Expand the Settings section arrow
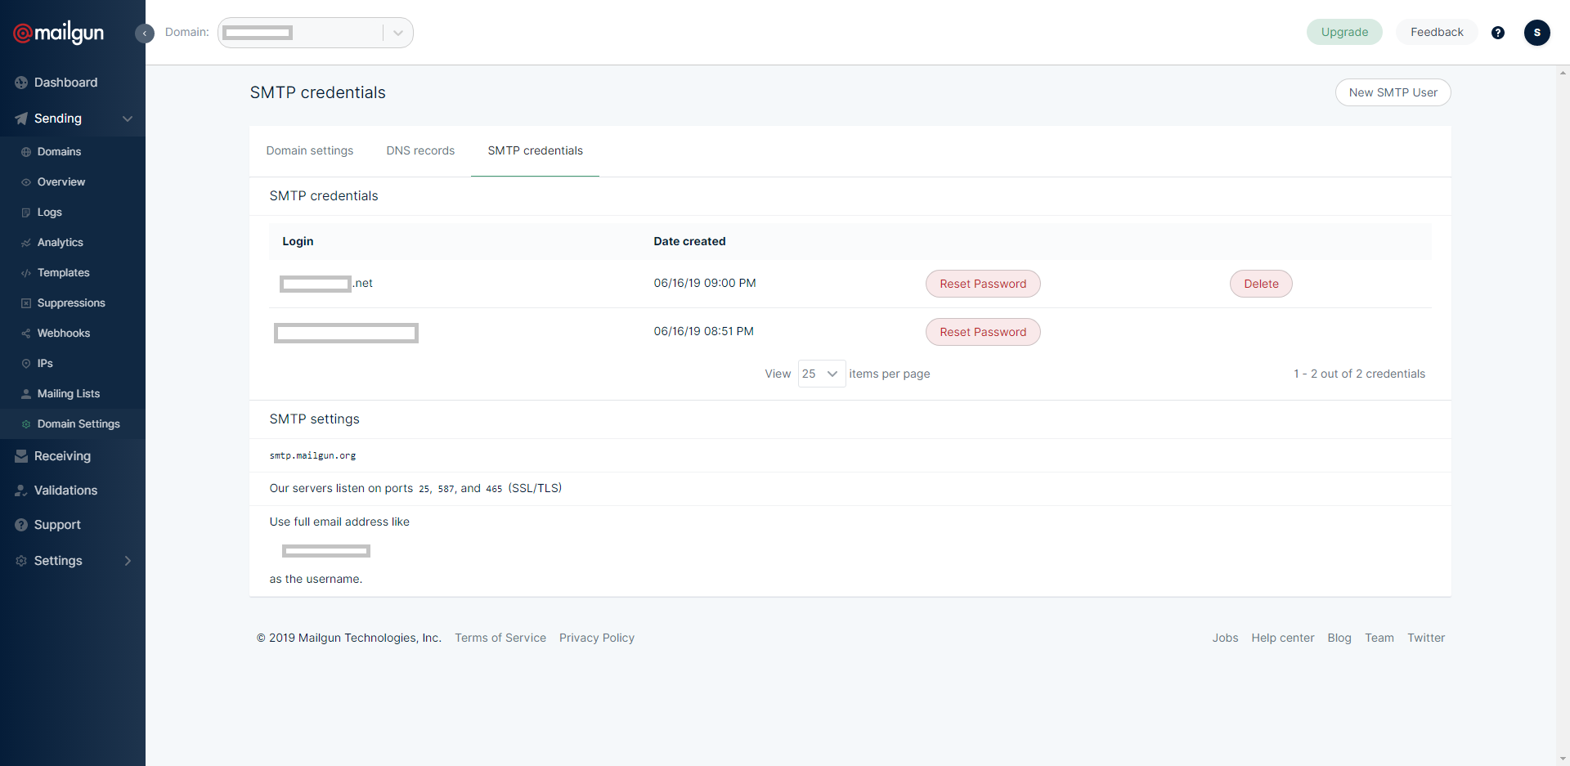The image size is (1570, 766). pyautogui.click(x=128, y=561)
